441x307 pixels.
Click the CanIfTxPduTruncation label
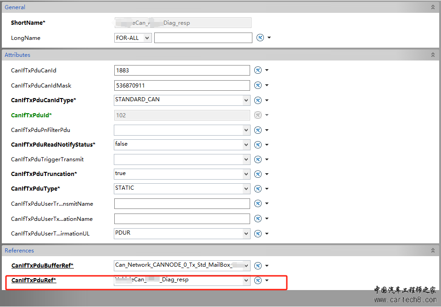(44, 174)
